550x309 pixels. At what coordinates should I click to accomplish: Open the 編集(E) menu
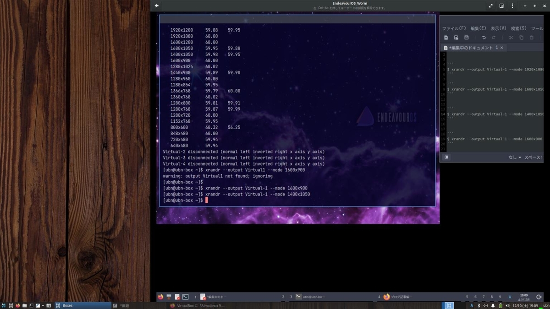coord(478,28)
